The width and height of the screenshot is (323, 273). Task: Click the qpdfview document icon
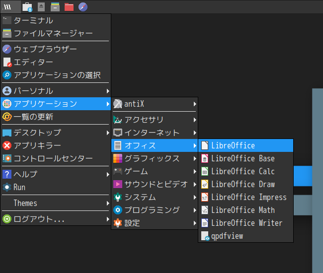pos(205,236)
